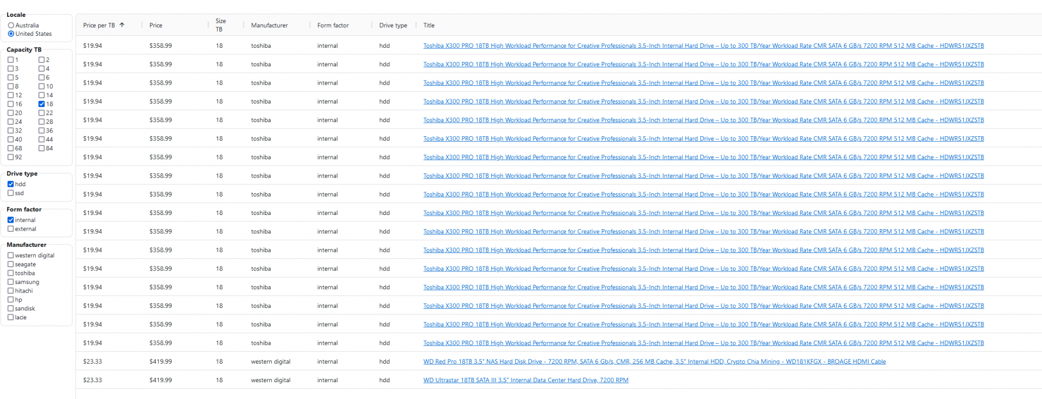The image size is (1042, 399).
Task: Enable the hitachi manufacturer filter
Action: pyautogui.click(x=10, y=290)
